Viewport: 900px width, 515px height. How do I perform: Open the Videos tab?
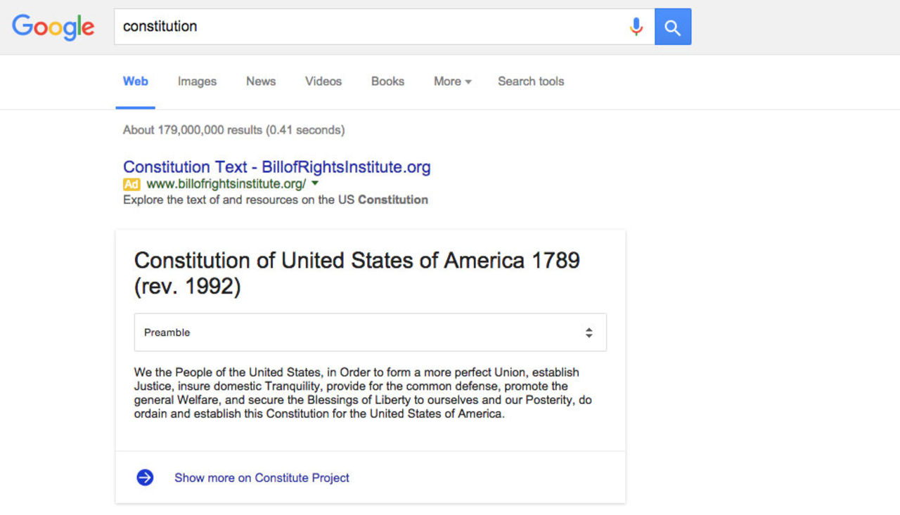(x=323, y=82)
